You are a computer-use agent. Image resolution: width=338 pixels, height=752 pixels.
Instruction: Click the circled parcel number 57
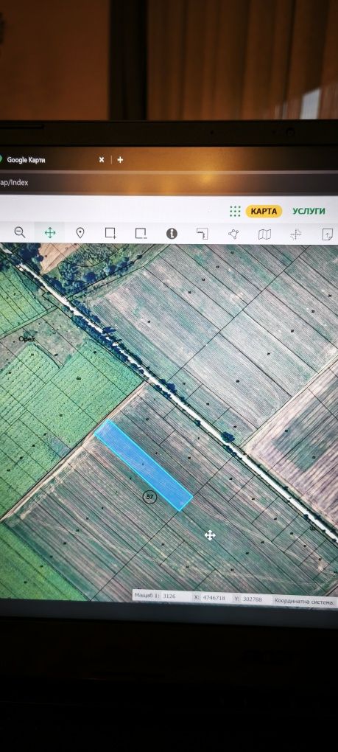(149, 497)
